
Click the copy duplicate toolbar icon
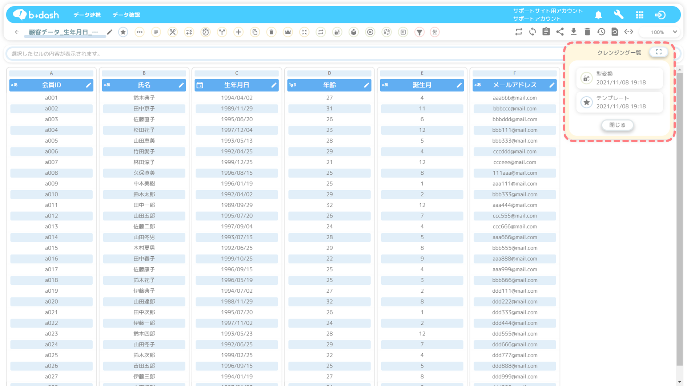tap(255, 32)
